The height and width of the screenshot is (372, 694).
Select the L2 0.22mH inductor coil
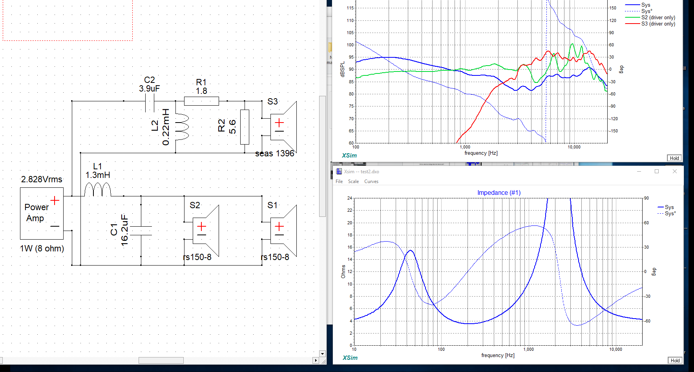pos(182,127)
